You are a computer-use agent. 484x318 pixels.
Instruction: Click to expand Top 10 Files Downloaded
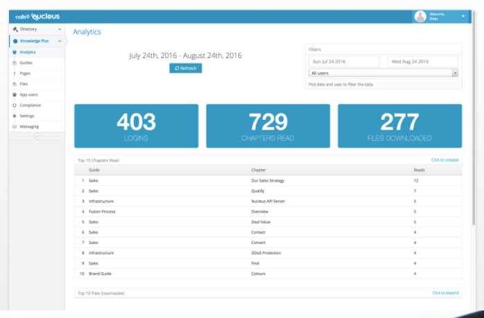point(445,292)
